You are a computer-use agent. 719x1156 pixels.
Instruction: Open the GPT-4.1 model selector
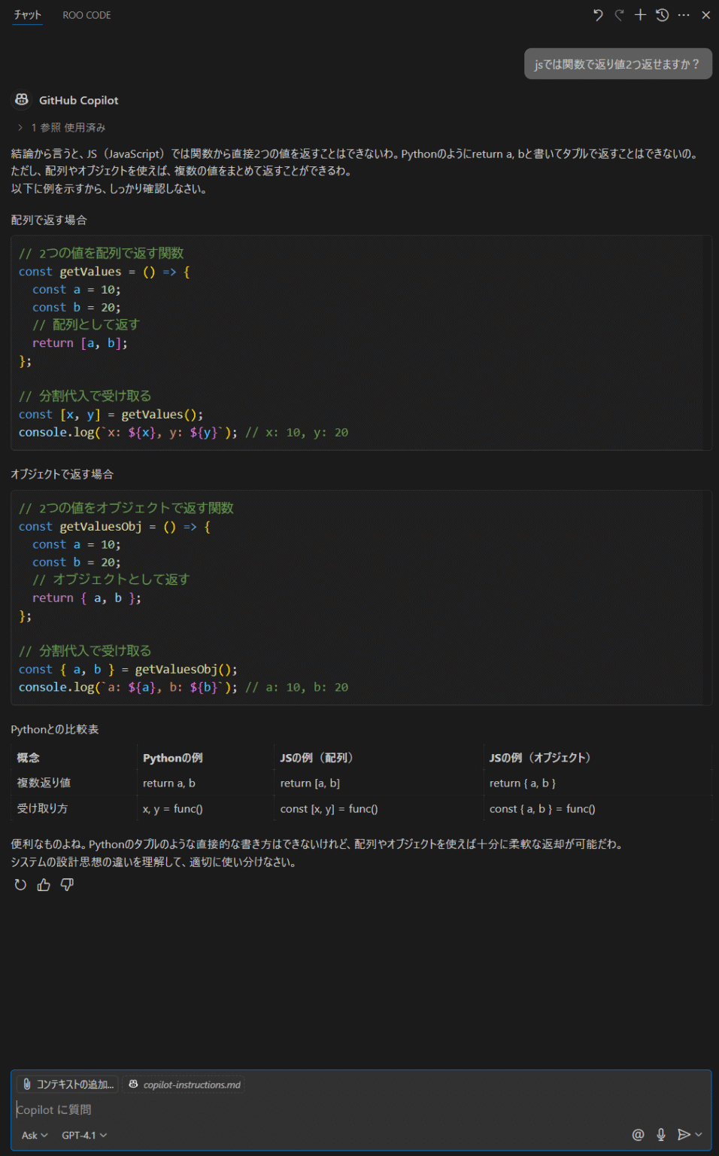(83, 1135)
